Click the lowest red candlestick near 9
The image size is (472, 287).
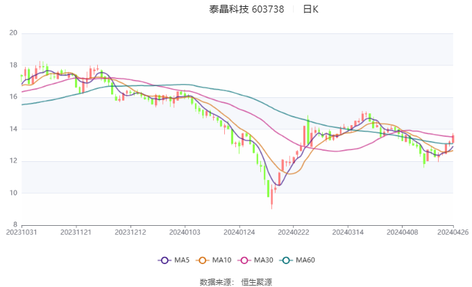pyautogui.click(x=272, y=197)
